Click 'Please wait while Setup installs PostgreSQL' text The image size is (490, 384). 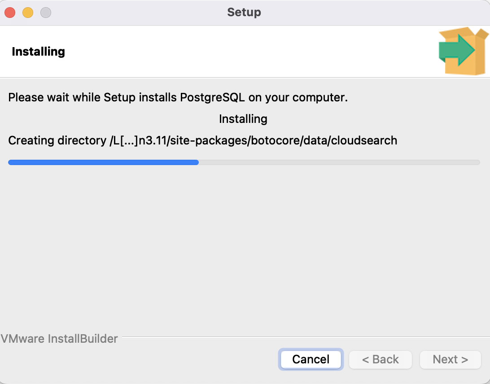click(x=178, y=97)
